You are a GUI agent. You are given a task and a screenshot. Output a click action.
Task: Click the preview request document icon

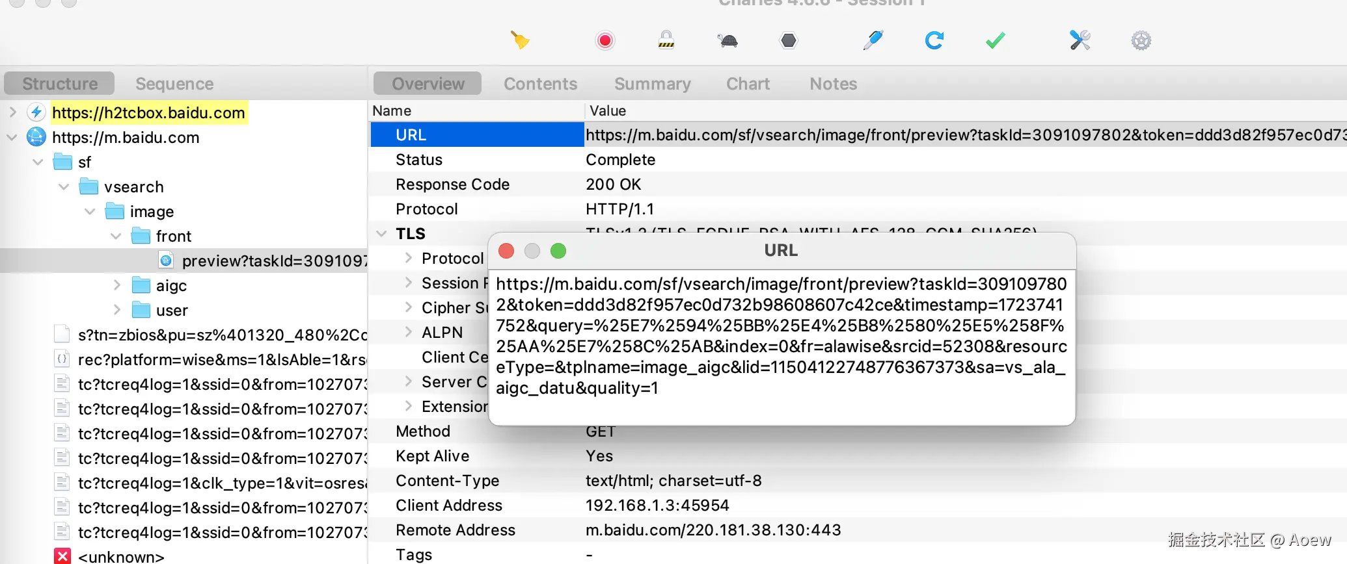coord(167,261)
